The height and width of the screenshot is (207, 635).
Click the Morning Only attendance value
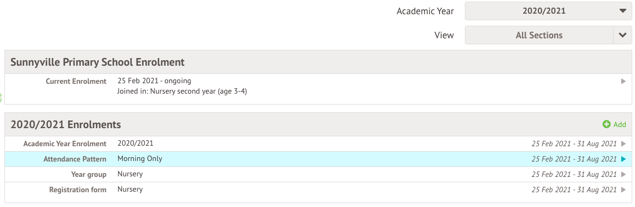[140, 158]
